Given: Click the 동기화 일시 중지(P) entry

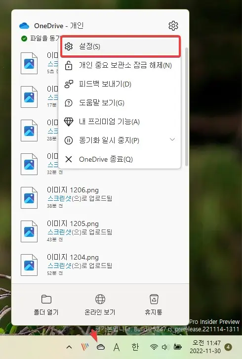Looking at the screenshot, I should [x=120, y=140].
